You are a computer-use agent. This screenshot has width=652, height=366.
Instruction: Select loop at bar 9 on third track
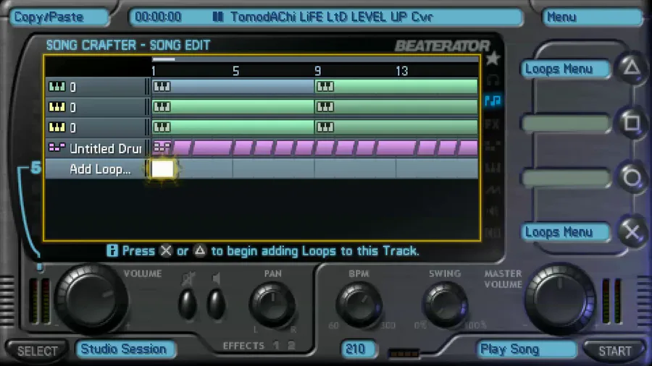coord(396,127)
